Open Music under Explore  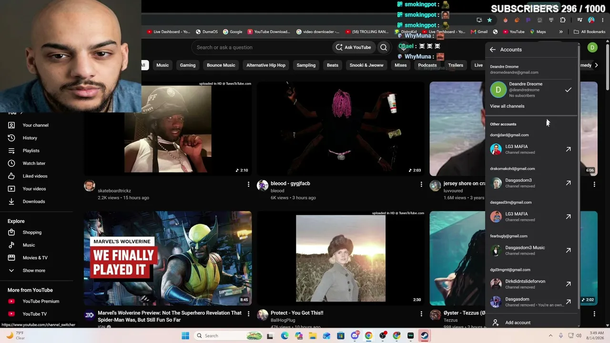click(x=29, y=245)
